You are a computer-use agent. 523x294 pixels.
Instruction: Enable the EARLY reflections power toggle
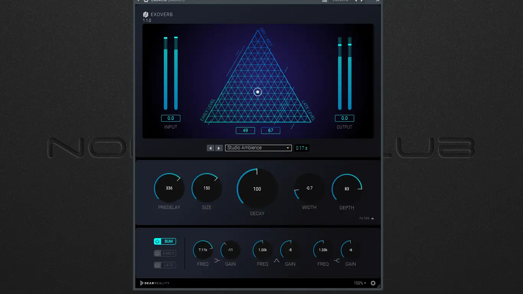tap(157, 253)
